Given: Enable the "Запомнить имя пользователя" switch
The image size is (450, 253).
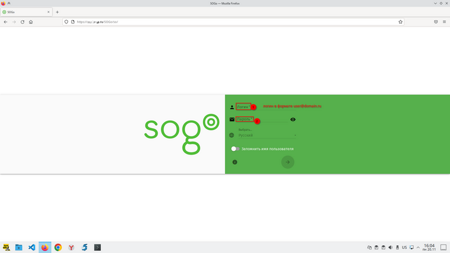Looking at the screenshot, I should pos(234,149).
